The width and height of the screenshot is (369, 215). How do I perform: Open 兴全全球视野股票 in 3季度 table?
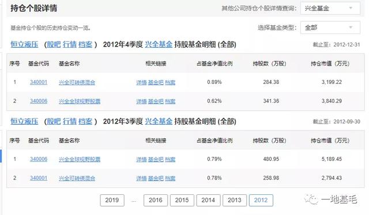(x=80, y=159)
